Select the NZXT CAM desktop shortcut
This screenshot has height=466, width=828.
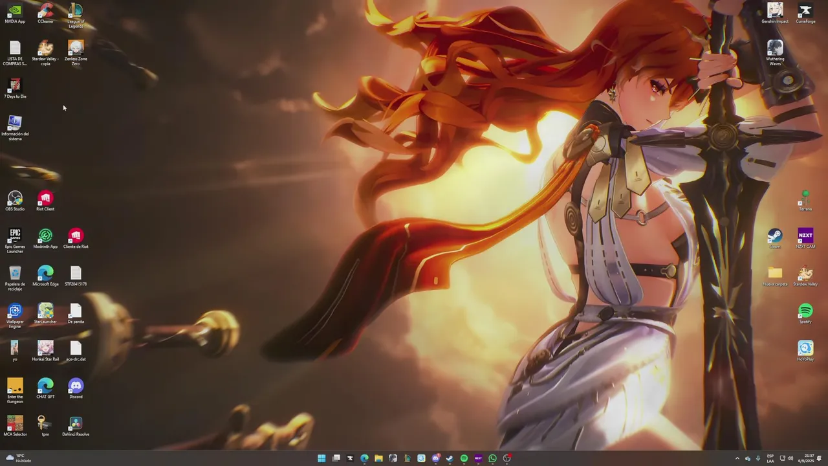(805, 239)
